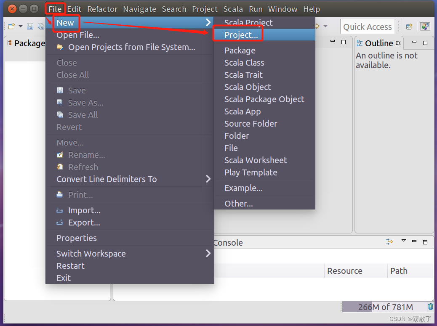Screen dimensions: 437x326
Task: Click the Path column header
Action: click(410, 270)
